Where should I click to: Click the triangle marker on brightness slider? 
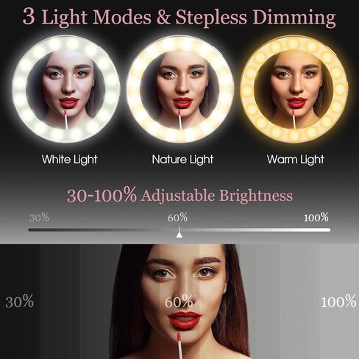[x=179, y=235]
